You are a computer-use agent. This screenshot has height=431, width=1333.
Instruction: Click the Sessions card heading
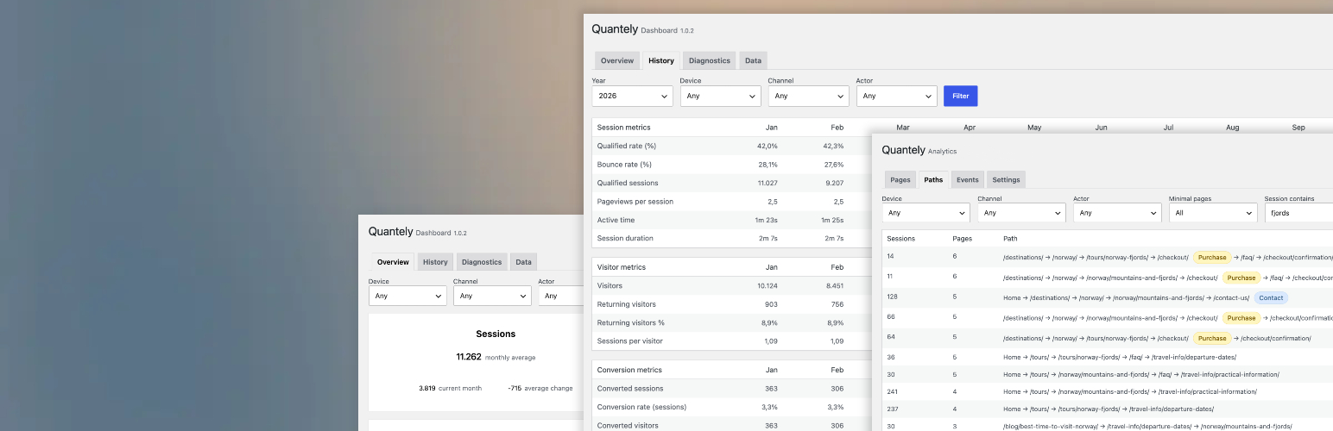click(496, 334)
